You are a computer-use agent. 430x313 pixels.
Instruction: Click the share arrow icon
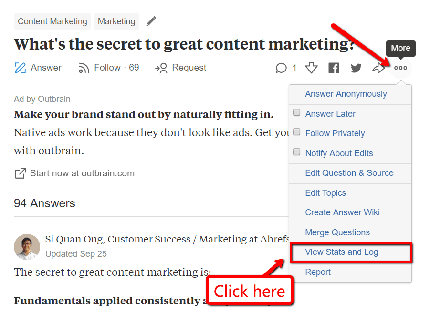coord(378,68)
